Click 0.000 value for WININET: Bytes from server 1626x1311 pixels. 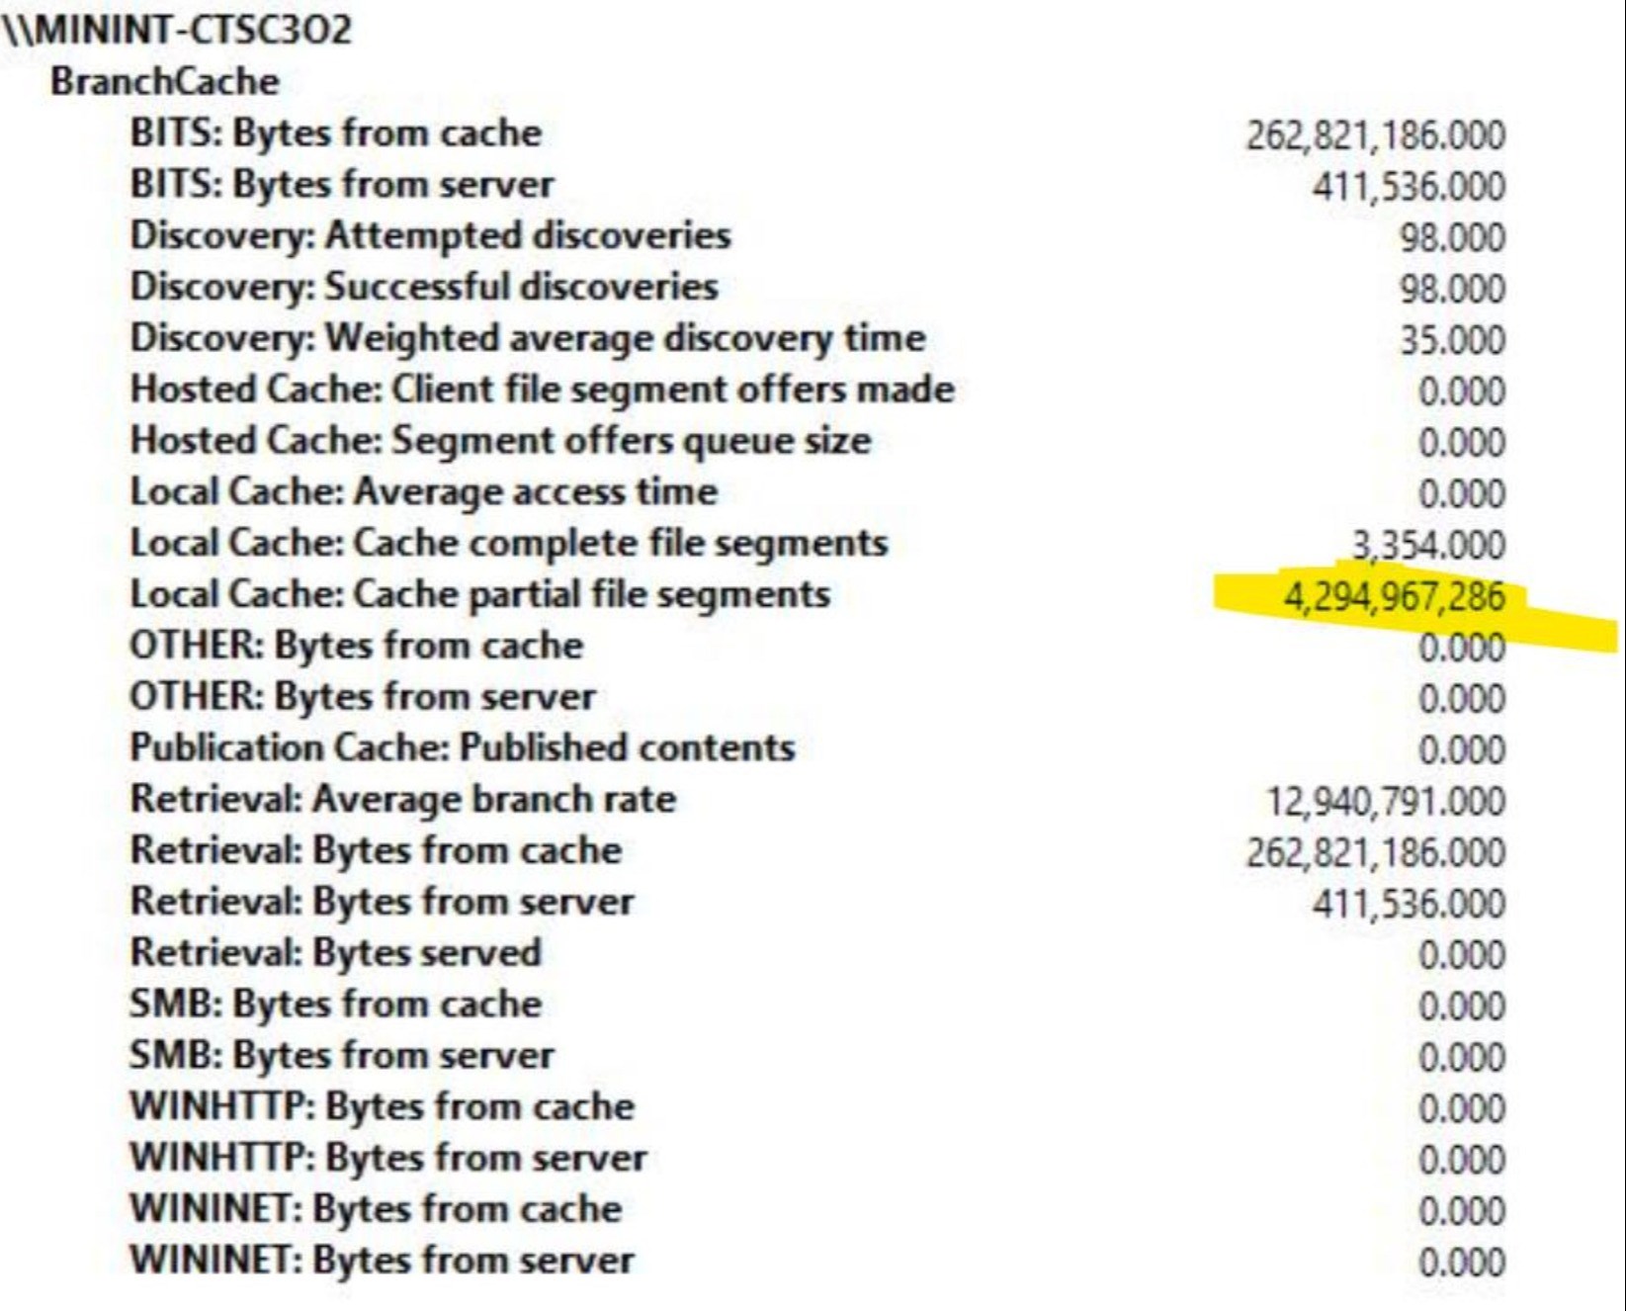pyautogui.click(x=1463, y=1264)
